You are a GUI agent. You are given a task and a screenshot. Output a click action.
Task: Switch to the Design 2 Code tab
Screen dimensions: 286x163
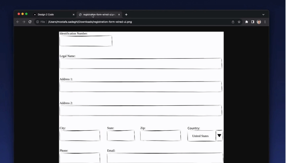click(x=50, y=15)
